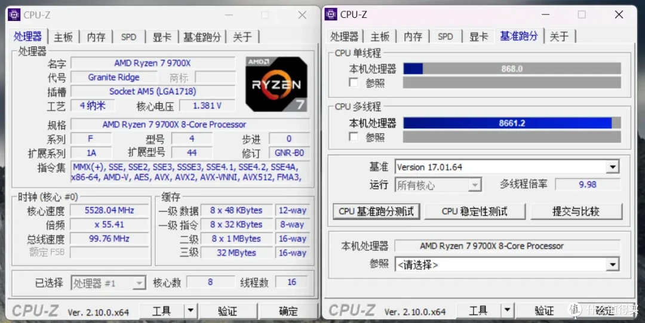Switch to 处理器 tab in right window
Screen dimensions: 645x323
(x=345, y=36)
